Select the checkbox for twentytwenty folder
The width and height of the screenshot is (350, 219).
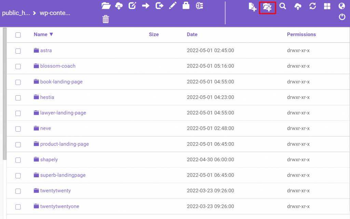click(x=18, y=191)
